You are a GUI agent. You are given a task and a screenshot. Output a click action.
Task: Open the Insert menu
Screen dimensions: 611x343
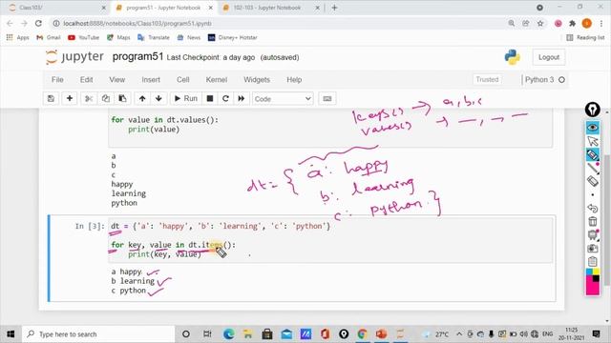click(x=151, y=80)
